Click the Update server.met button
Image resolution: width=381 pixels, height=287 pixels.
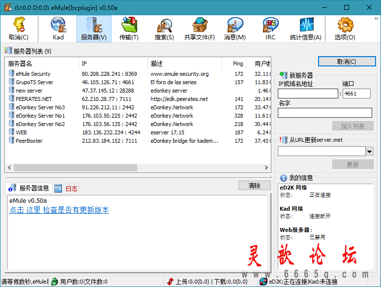coord(353,164)
